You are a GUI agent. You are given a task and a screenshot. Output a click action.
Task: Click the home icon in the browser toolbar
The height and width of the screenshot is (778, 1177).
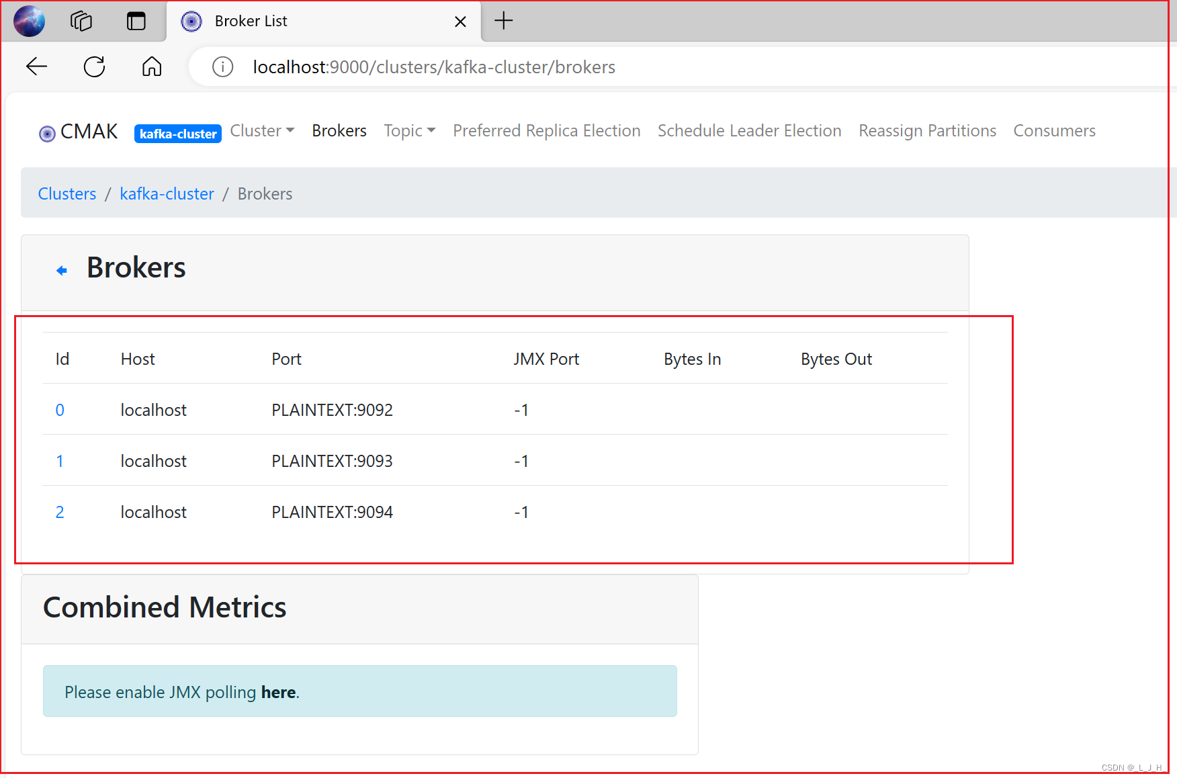[x=151, y=67]
